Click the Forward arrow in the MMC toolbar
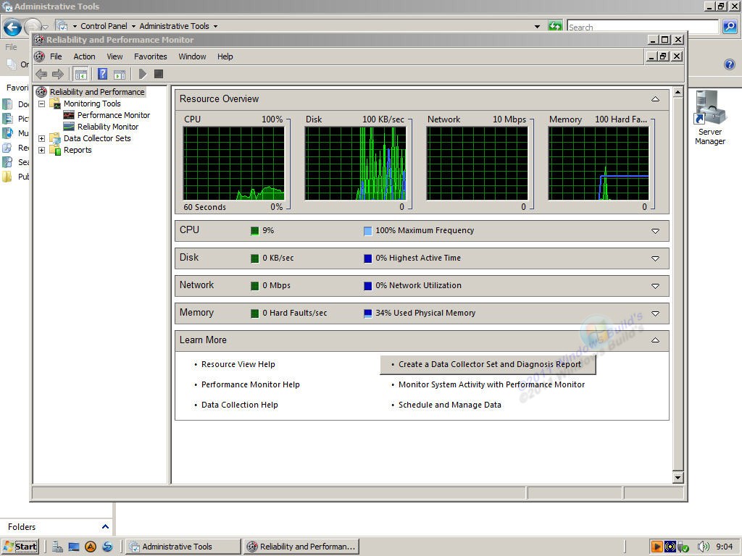 tap(58, 74)
